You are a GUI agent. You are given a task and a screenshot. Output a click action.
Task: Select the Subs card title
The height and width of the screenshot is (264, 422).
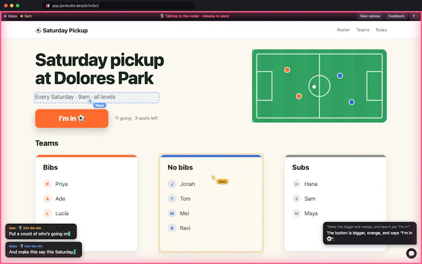[x=300, y=167]
